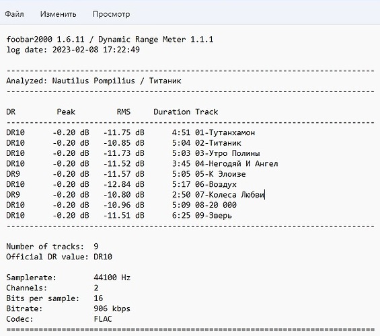Viewport: 380px width, 336px height.
Task: Click DR9 value in К Элоизе row
Action: click(x=13, y=174)
